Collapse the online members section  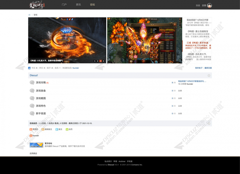tap(209, 123)
